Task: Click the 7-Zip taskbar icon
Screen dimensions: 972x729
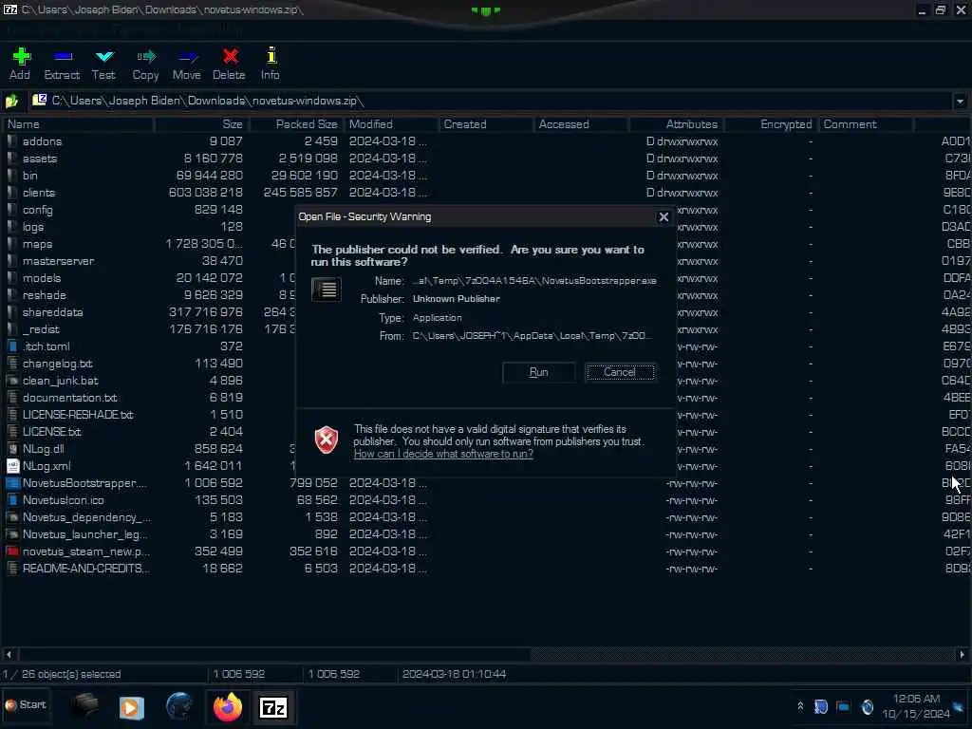Action: click(273, 707)
